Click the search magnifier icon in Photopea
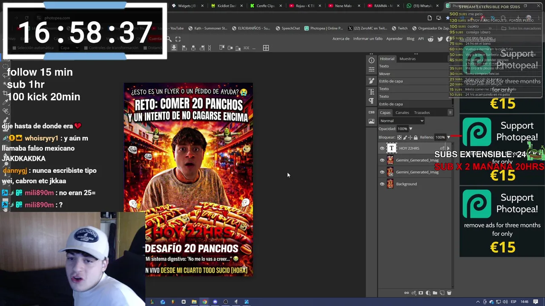Screen dimensions: 545x306 [169, 39]
